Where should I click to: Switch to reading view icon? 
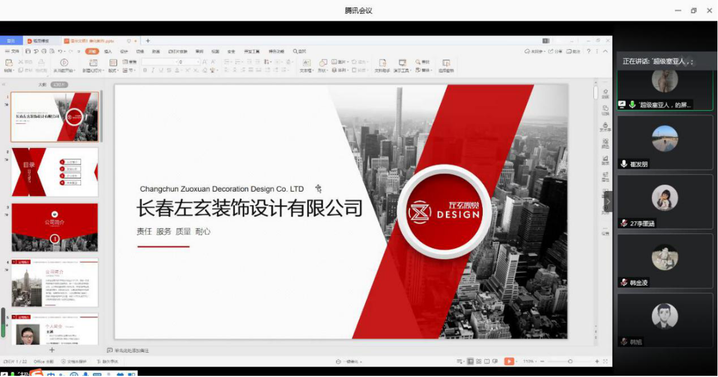pyautogui.click(x=487, y=361)
